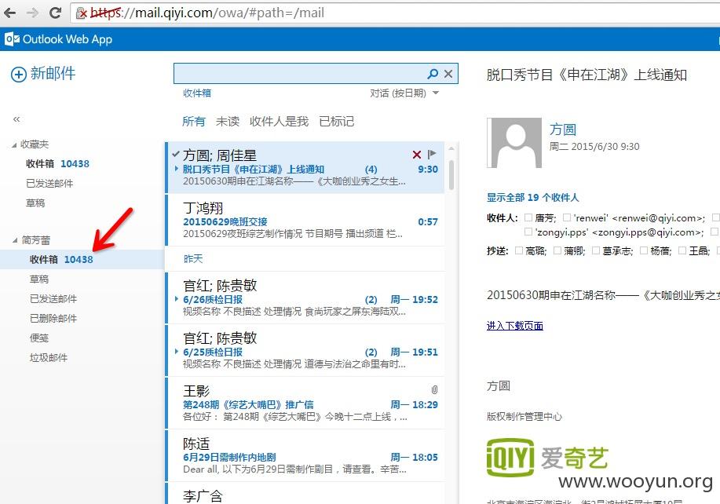Click the iQIYI logo in signature
The height and width of the screenshot is (504, 720).
coord(510,458)
